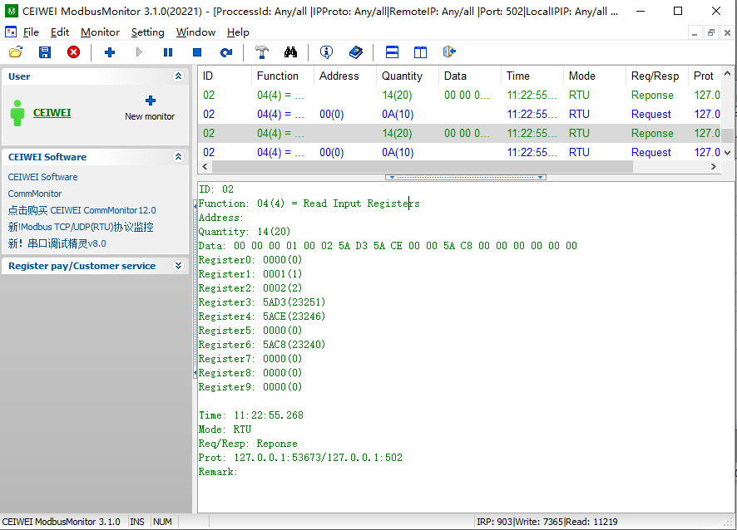Click the Prot: 127.0.0.1:53673 line
Screen dimensions: 737x530
[x=300, y=458]
